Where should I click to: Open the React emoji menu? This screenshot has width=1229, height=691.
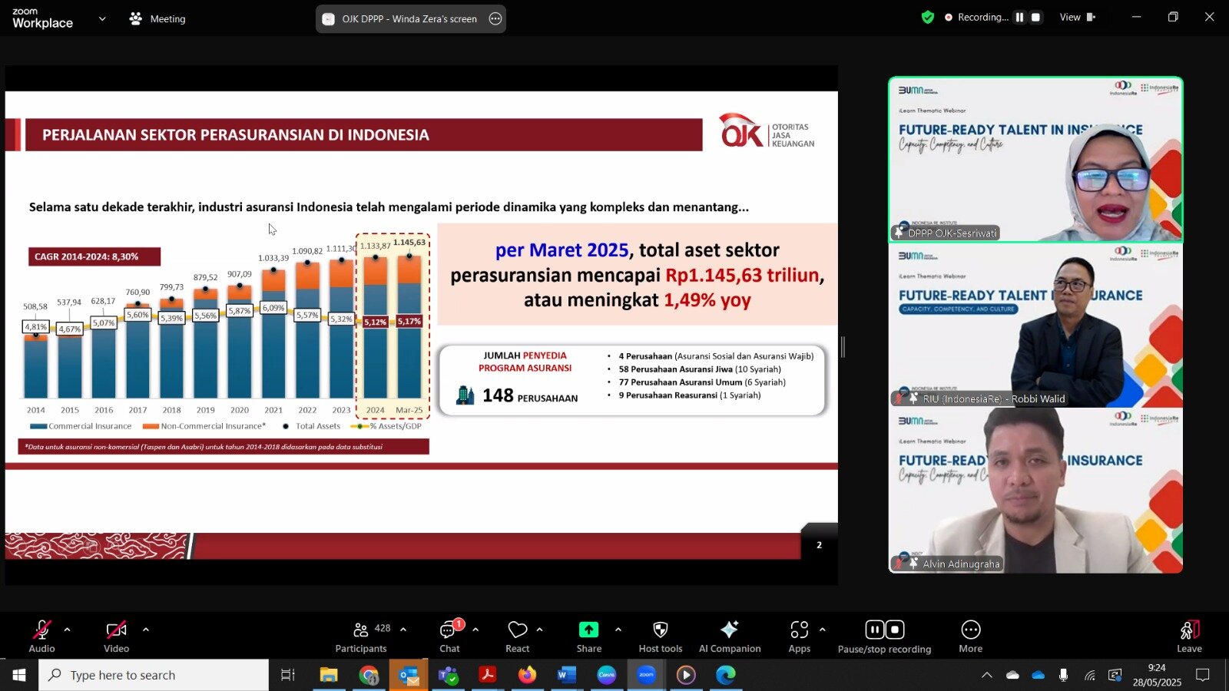518,636
